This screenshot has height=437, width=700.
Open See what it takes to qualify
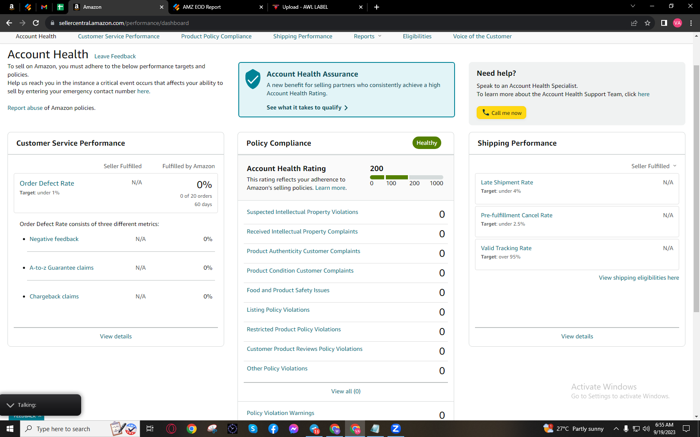pyautogui.click(x=307, y=108)
